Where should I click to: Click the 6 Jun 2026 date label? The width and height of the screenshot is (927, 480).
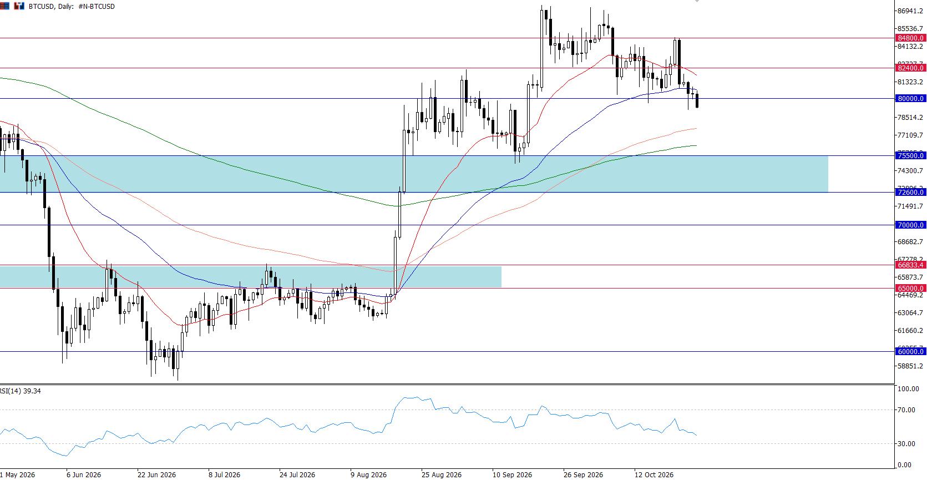click(84, 475)
